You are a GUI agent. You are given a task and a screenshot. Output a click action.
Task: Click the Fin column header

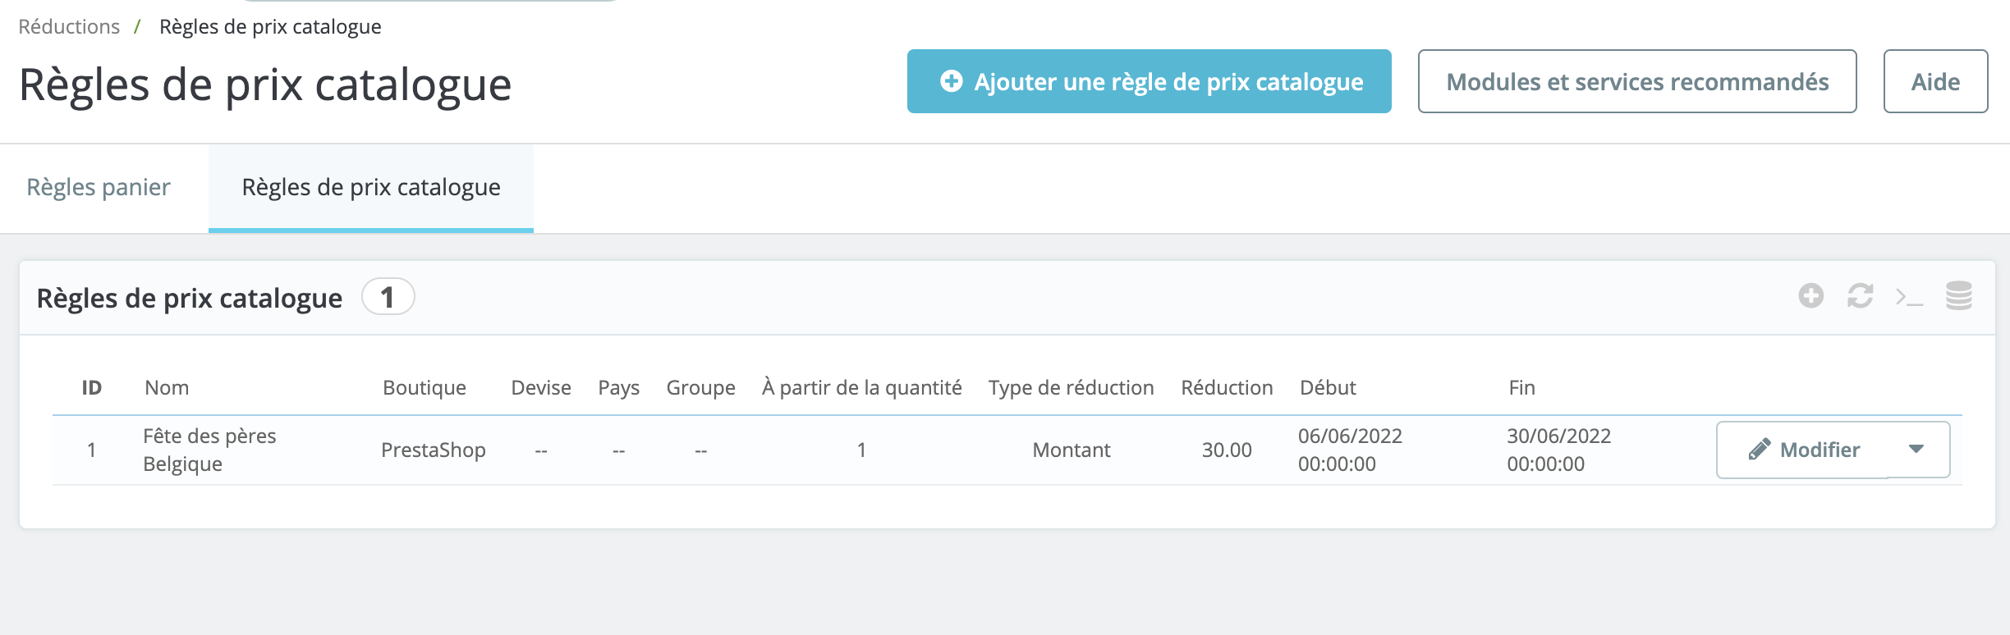point(1521,387)
